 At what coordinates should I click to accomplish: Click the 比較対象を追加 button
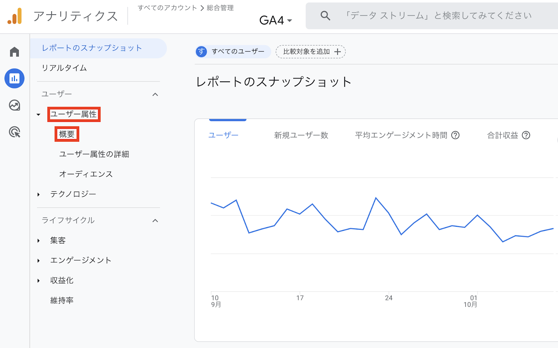click(310, 52)
